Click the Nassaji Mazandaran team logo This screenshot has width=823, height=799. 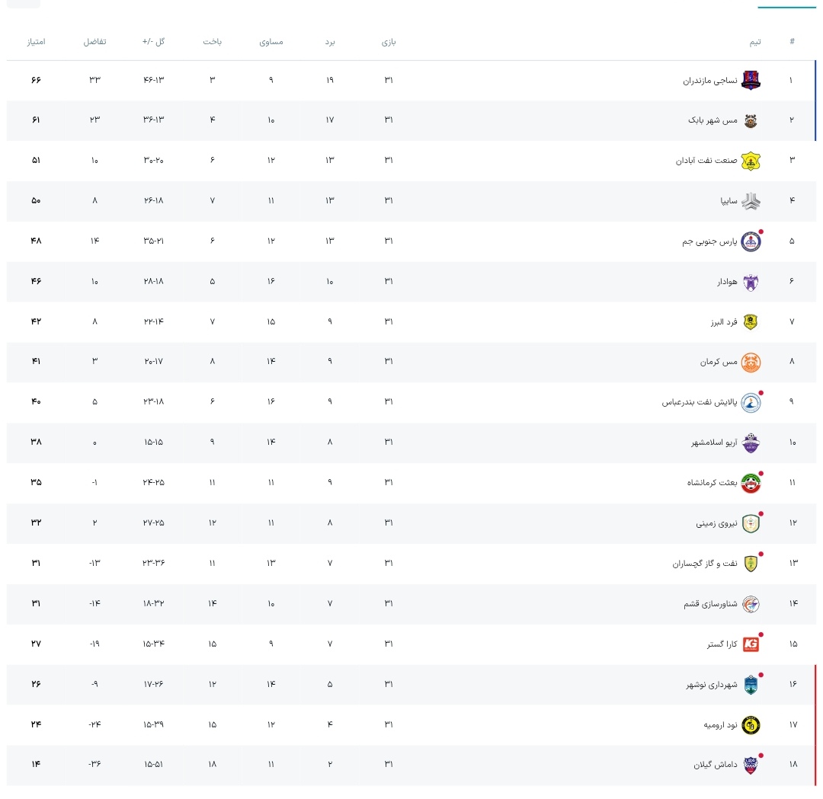pyautogui.click(x=751, y=80)
